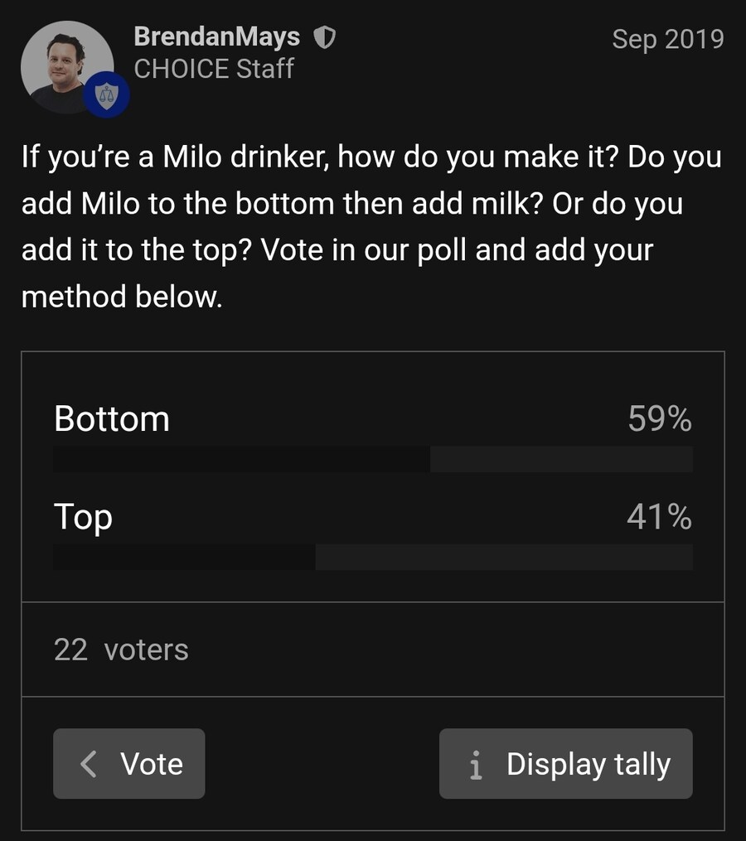Select the Bottom poll option label
Image resolution: width=746 pixels, height=841 pixels.
(x=112, y=419)
